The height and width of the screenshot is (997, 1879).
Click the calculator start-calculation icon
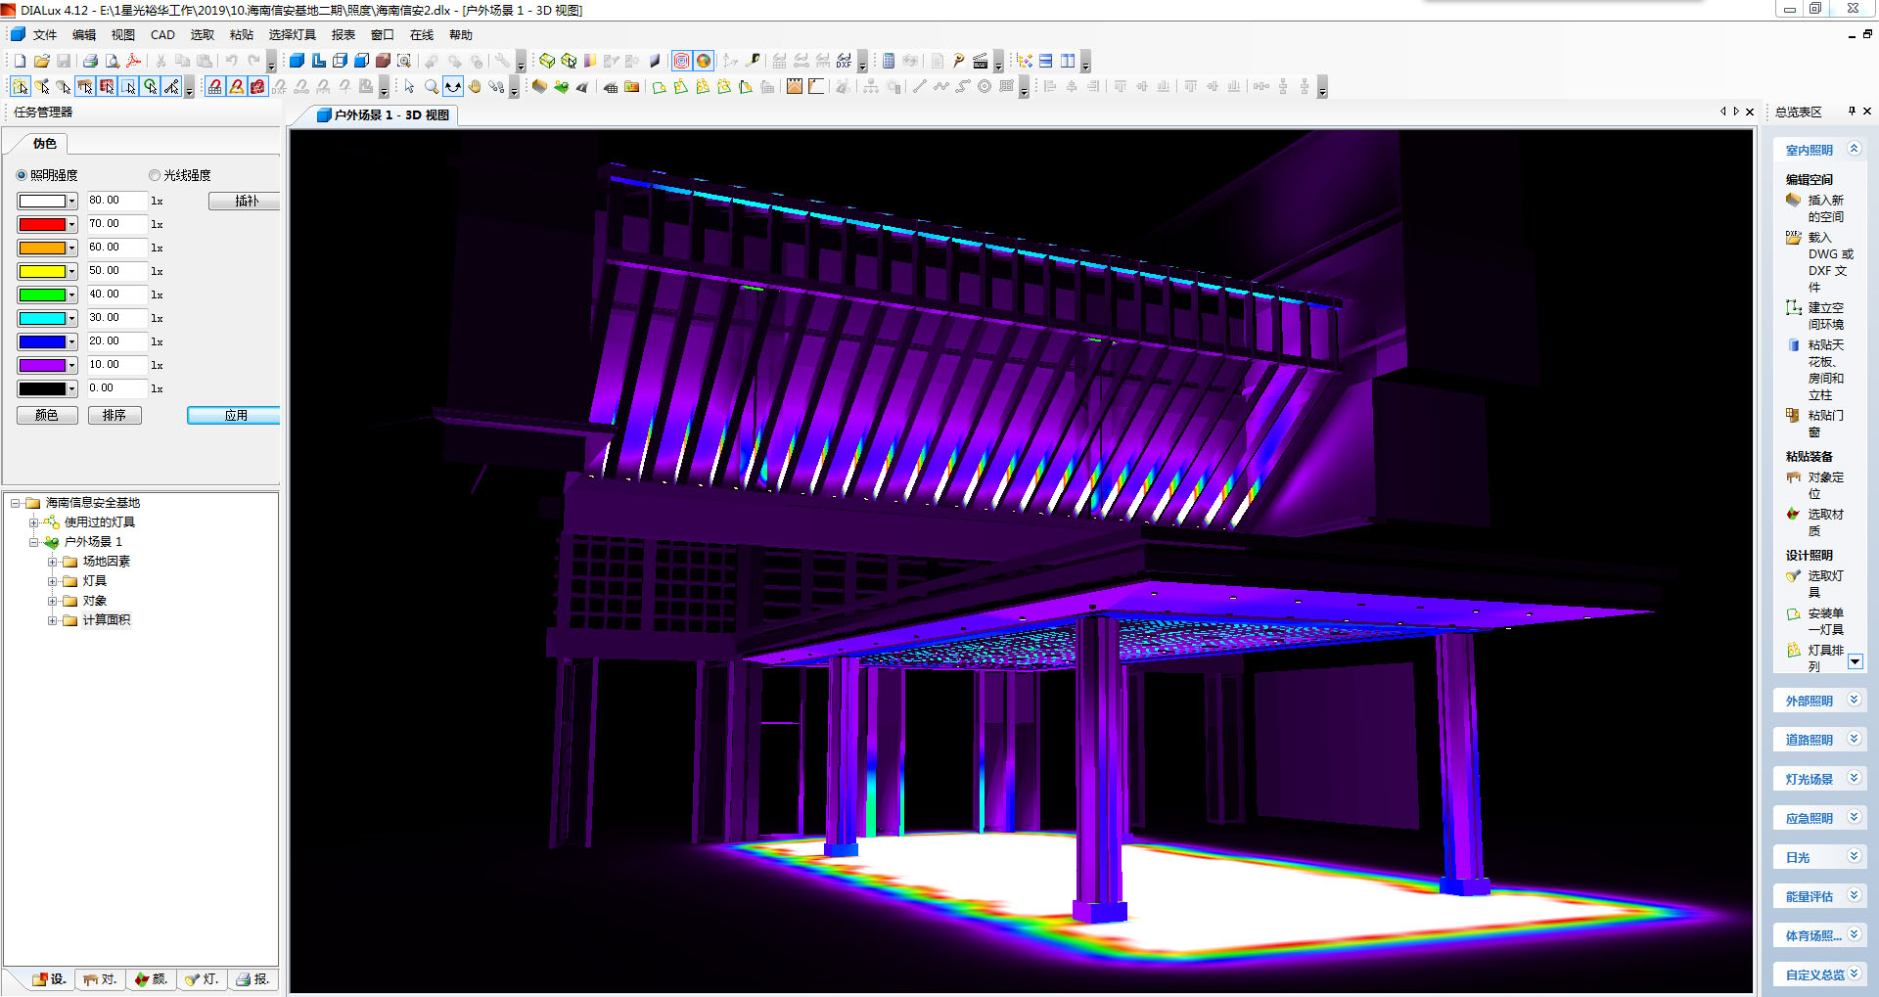pos(888,61)
